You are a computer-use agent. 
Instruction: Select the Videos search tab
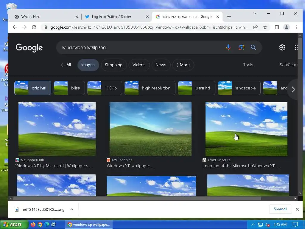pos(139,65)
